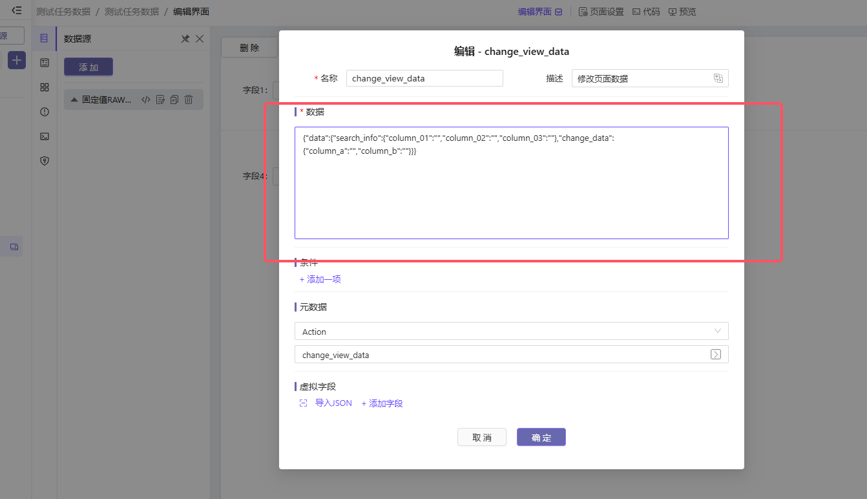The height and width of the screenshot is (499, 867).
Task: Click the 删除 button behind the dialog
Action: 249,47
